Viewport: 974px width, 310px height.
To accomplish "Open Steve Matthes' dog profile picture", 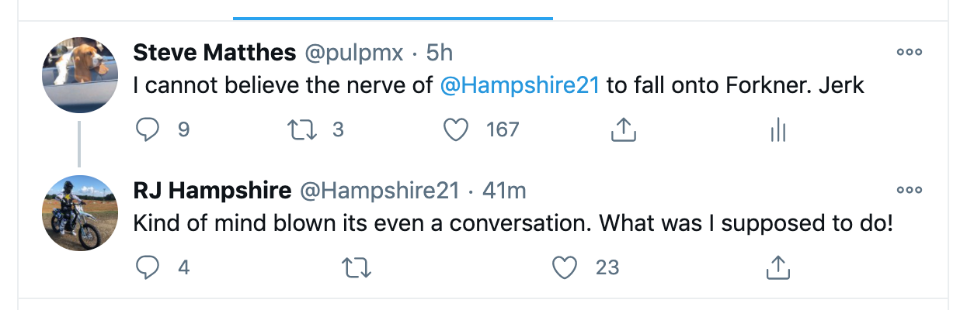I will pos(79,75).
